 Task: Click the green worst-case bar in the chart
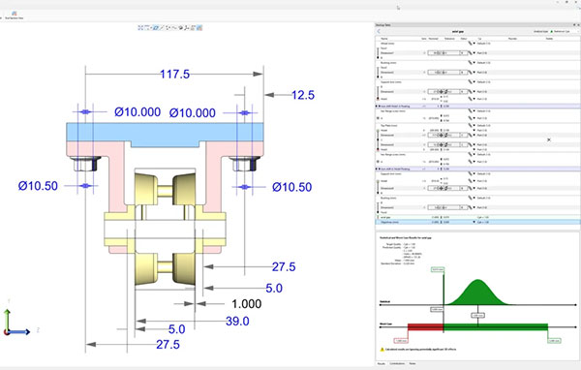(x=496, y=327)
